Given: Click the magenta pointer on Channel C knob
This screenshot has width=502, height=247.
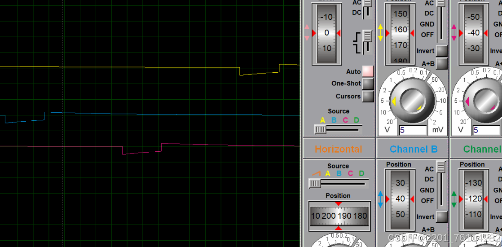Looking at the screenshot, I should point(467,101).
